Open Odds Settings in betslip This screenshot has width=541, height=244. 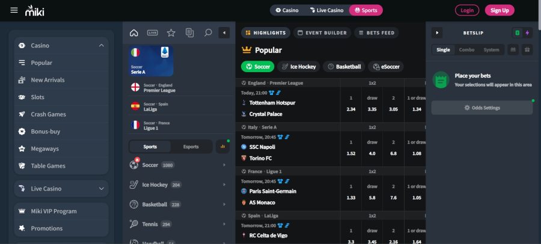[481, 108]
